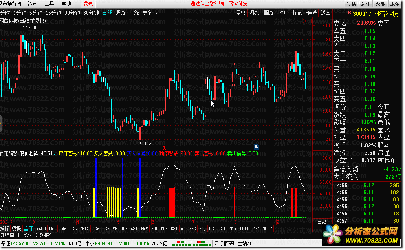Select the 60分钟 period
This screenshot has height=250, width=405.
coord(91,13)
